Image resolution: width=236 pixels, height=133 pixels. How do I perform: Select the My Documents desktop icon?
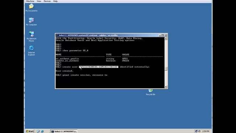coord(31,8)
